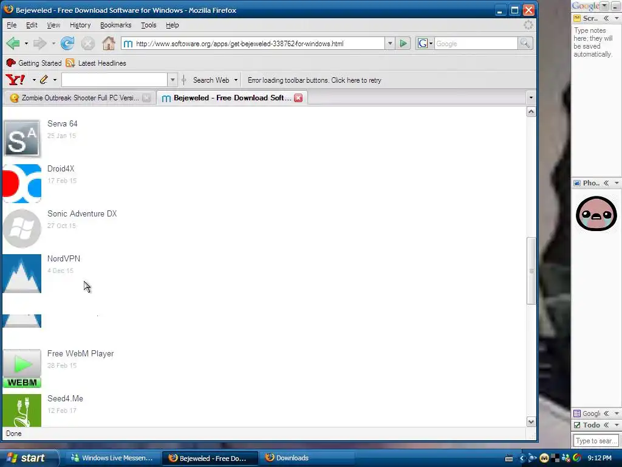622x467 pixels.
Task: Click the stop loading button
Action: pos(88,43)
